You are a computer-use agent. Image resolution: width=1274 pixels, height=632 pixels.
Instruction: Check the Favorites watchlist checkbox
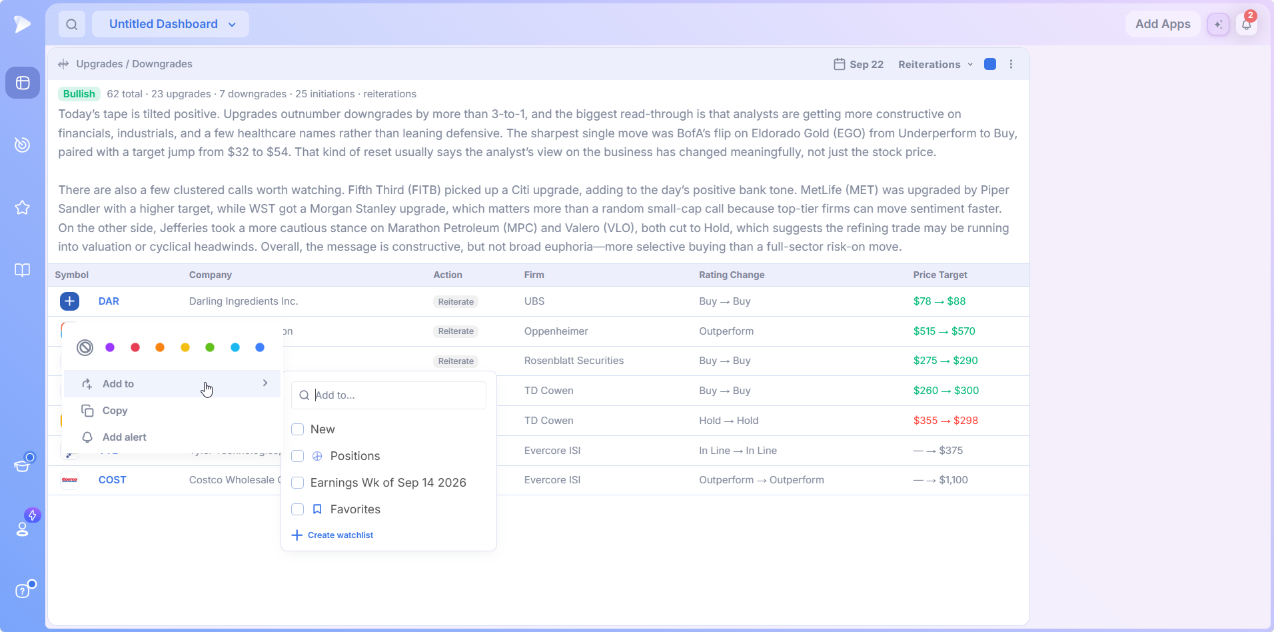pyautogui.click(x=298, y=509)
